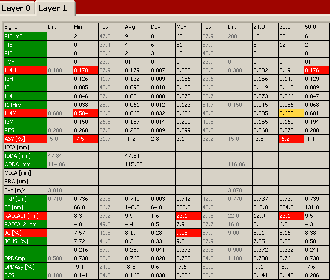This screenshot has height=280, width=330.
Task: Select the JCHS [%] signal label
Action: pyautogui.click(x=25, y=241)
